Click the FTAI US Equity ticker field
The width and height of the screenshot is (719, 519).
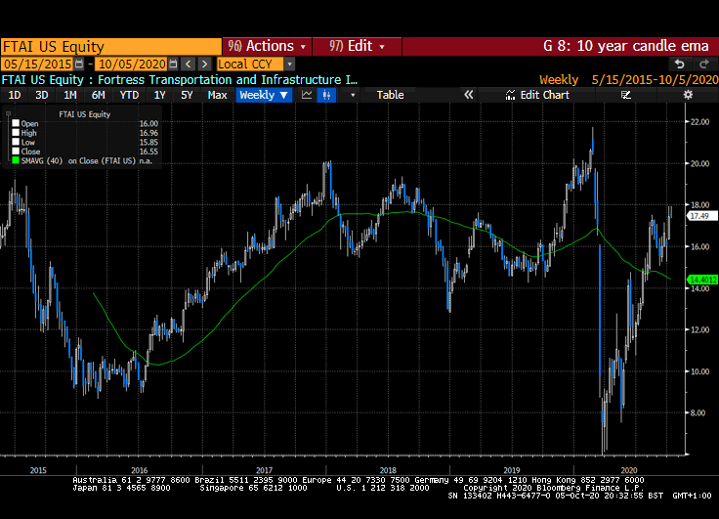(111, 47)
